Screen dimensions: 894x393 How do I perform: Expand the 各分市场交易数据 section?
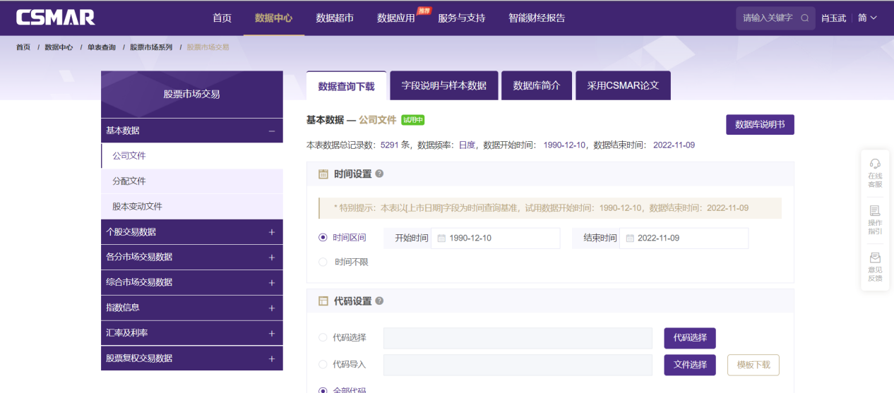pos(271,258)
